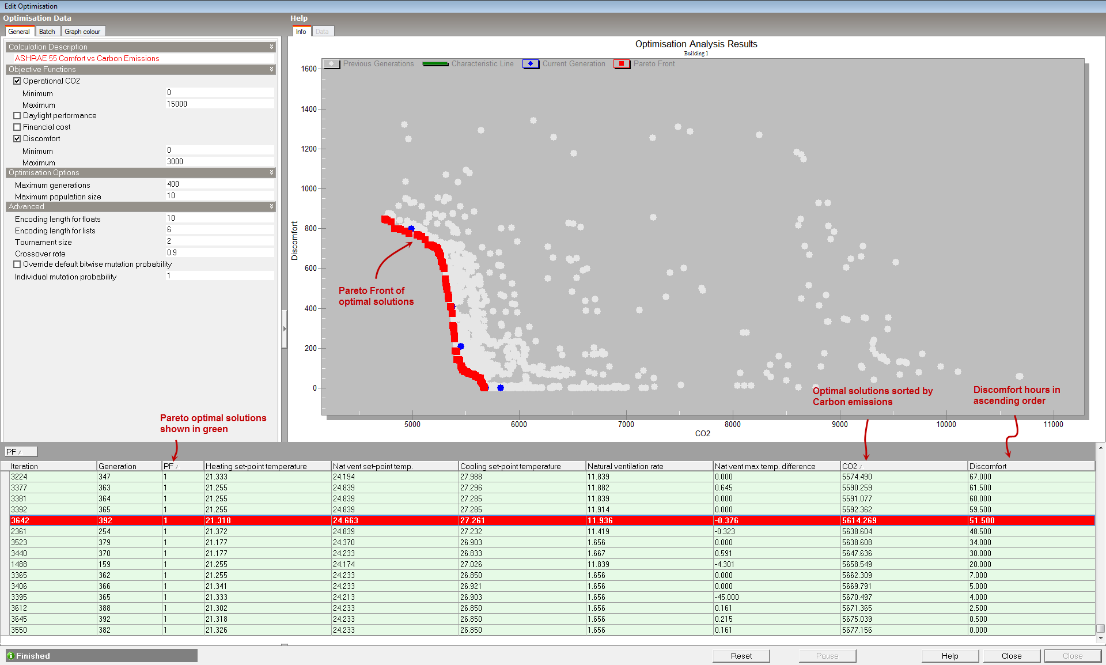Viewport: 1106px width, 665px height.
Task: Switch to the Batch tab
Action: (x=47, y=32)
